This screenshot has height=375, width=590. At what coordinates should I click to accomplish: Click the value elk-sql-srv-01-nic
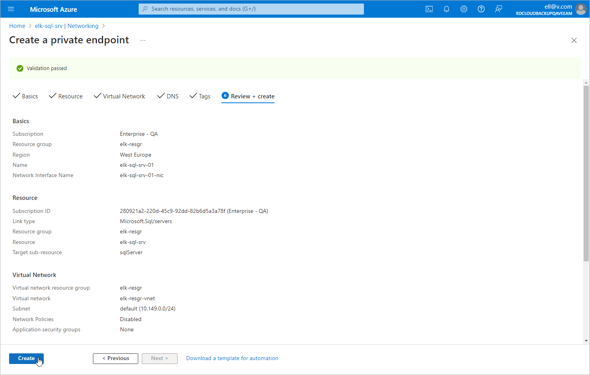tap(142, 175)
